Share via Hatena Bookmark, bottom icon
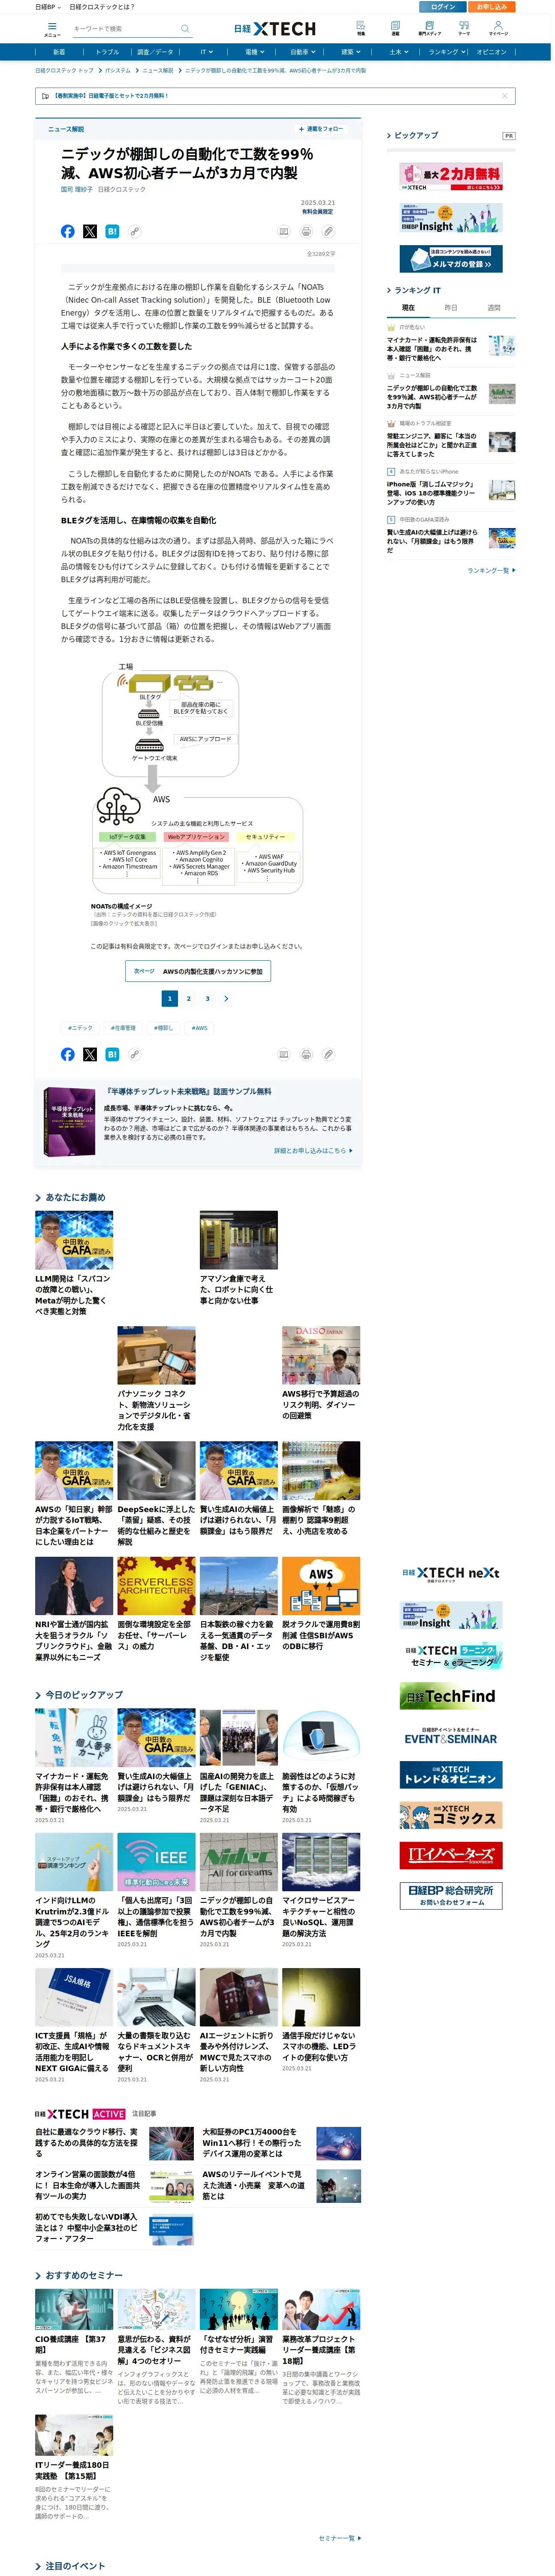 112,1054
